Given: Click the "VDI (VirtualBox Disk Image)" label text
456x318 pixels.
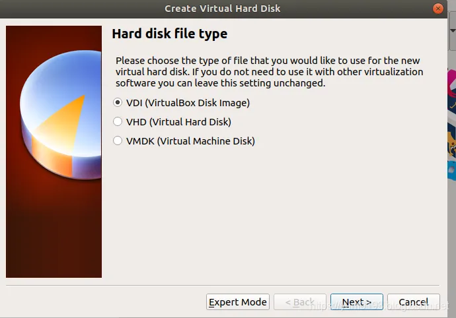Looking at the screenshot, I should tap(188, 103).
